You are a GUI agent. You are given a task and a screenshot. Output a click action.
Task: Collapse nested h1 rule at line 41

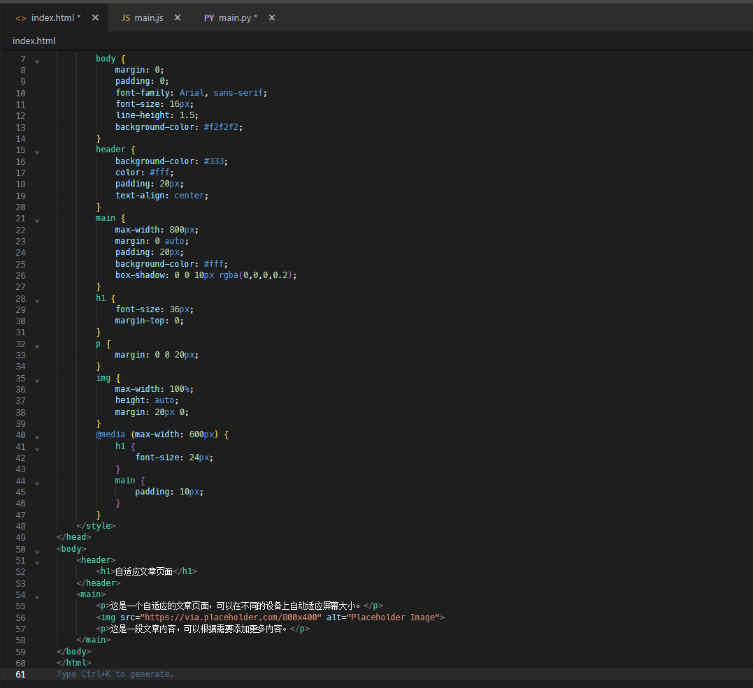[37, 449]
